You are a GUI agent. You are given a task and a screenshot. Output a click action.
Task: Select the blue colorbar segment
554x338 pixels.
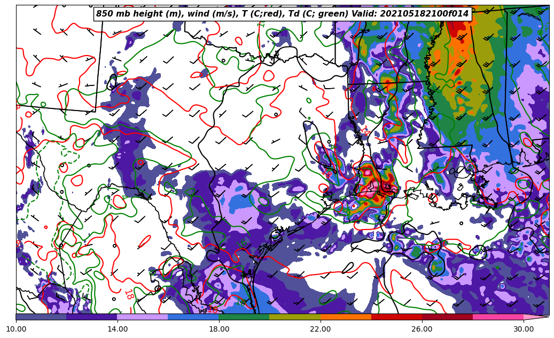193,317
